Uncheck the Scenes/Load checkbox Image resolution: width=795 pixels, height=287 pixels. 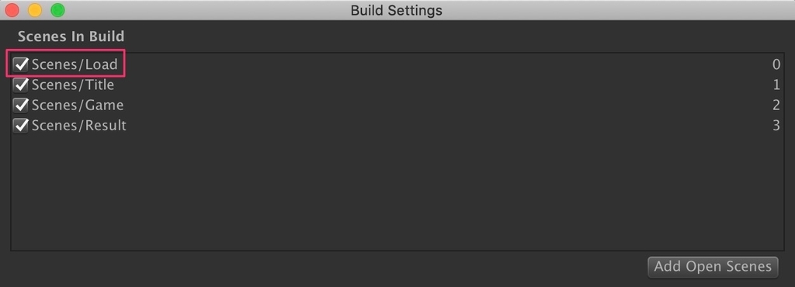[21, 64]
